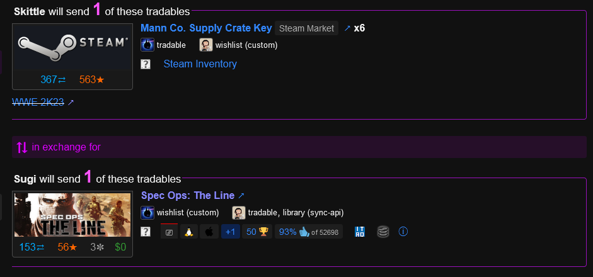Click the +1 blue badge
Viewport: 593px width, 277px height.
(230, 232)
